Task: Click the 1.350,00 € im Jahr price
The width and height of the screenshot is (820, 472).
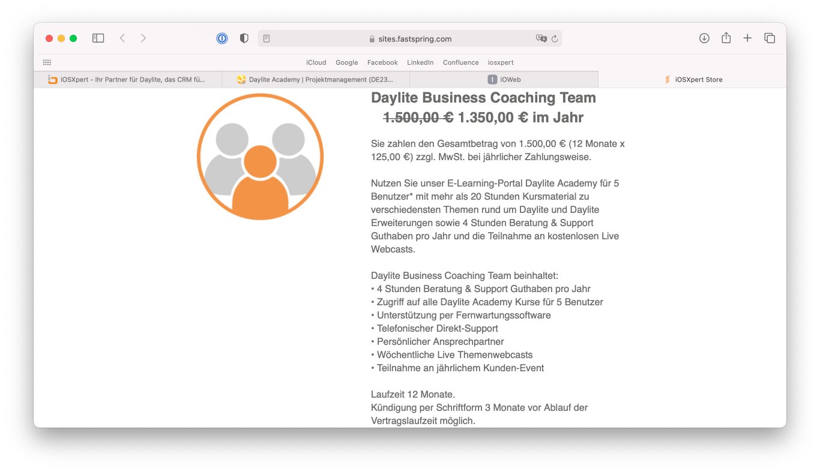Action: [520, 118]
